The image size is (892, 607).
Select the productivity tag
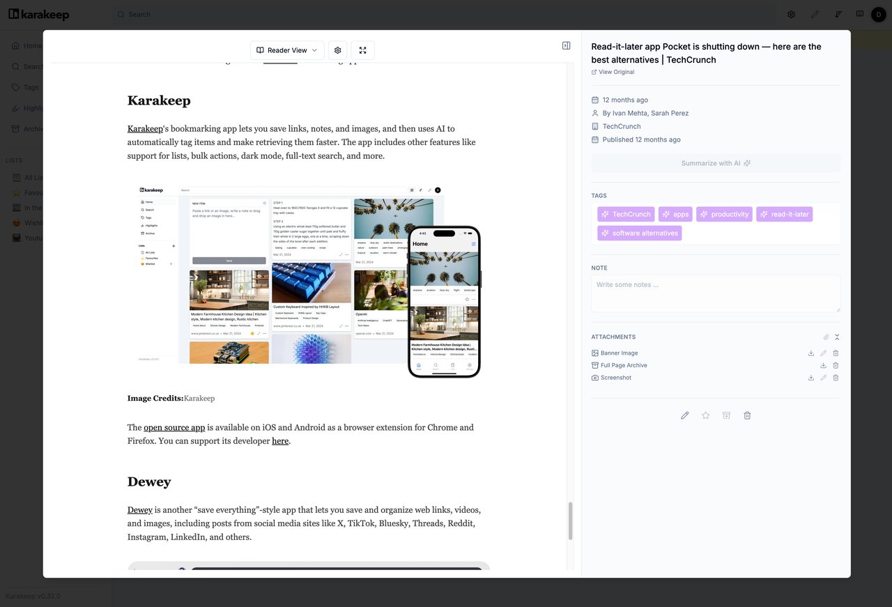click(724, 215)
